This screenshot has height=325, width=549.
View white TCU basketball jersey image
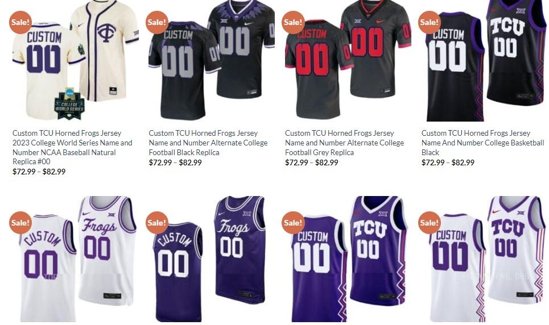(484, 259)
